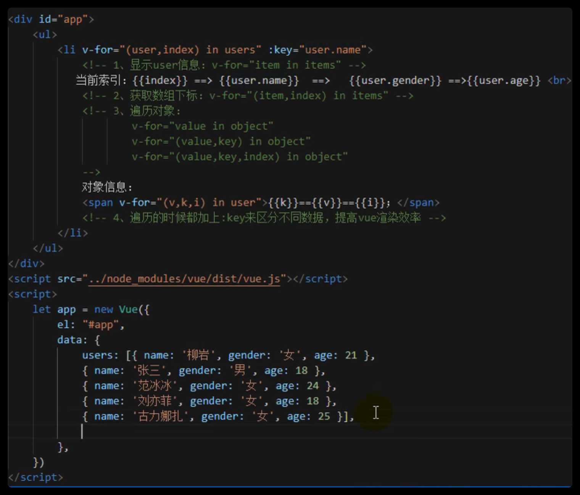Click the :key="user.name" attribute

pyautogui.click(x=317, y=50)
